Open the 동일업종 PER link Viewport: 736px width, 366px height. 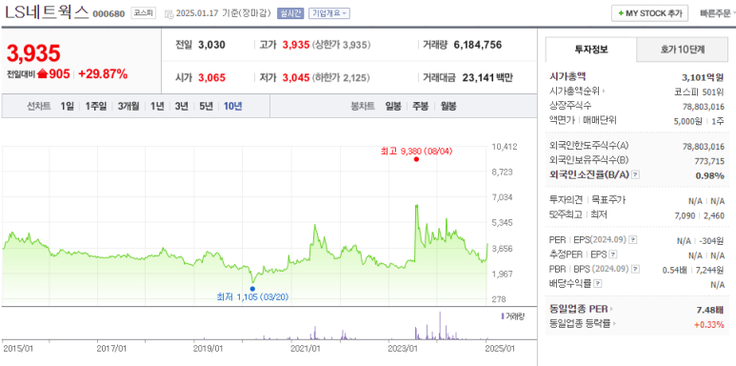[x=581, y=309]
